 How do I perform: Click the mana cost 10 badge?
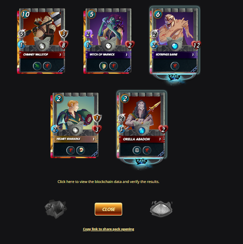[25, 14]
